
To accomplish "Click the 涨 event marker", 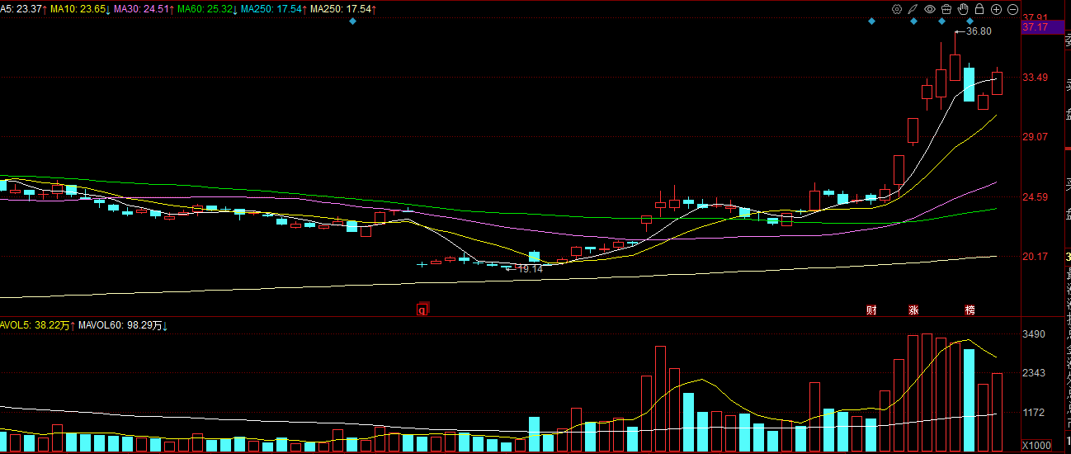I will coord(913,310).
